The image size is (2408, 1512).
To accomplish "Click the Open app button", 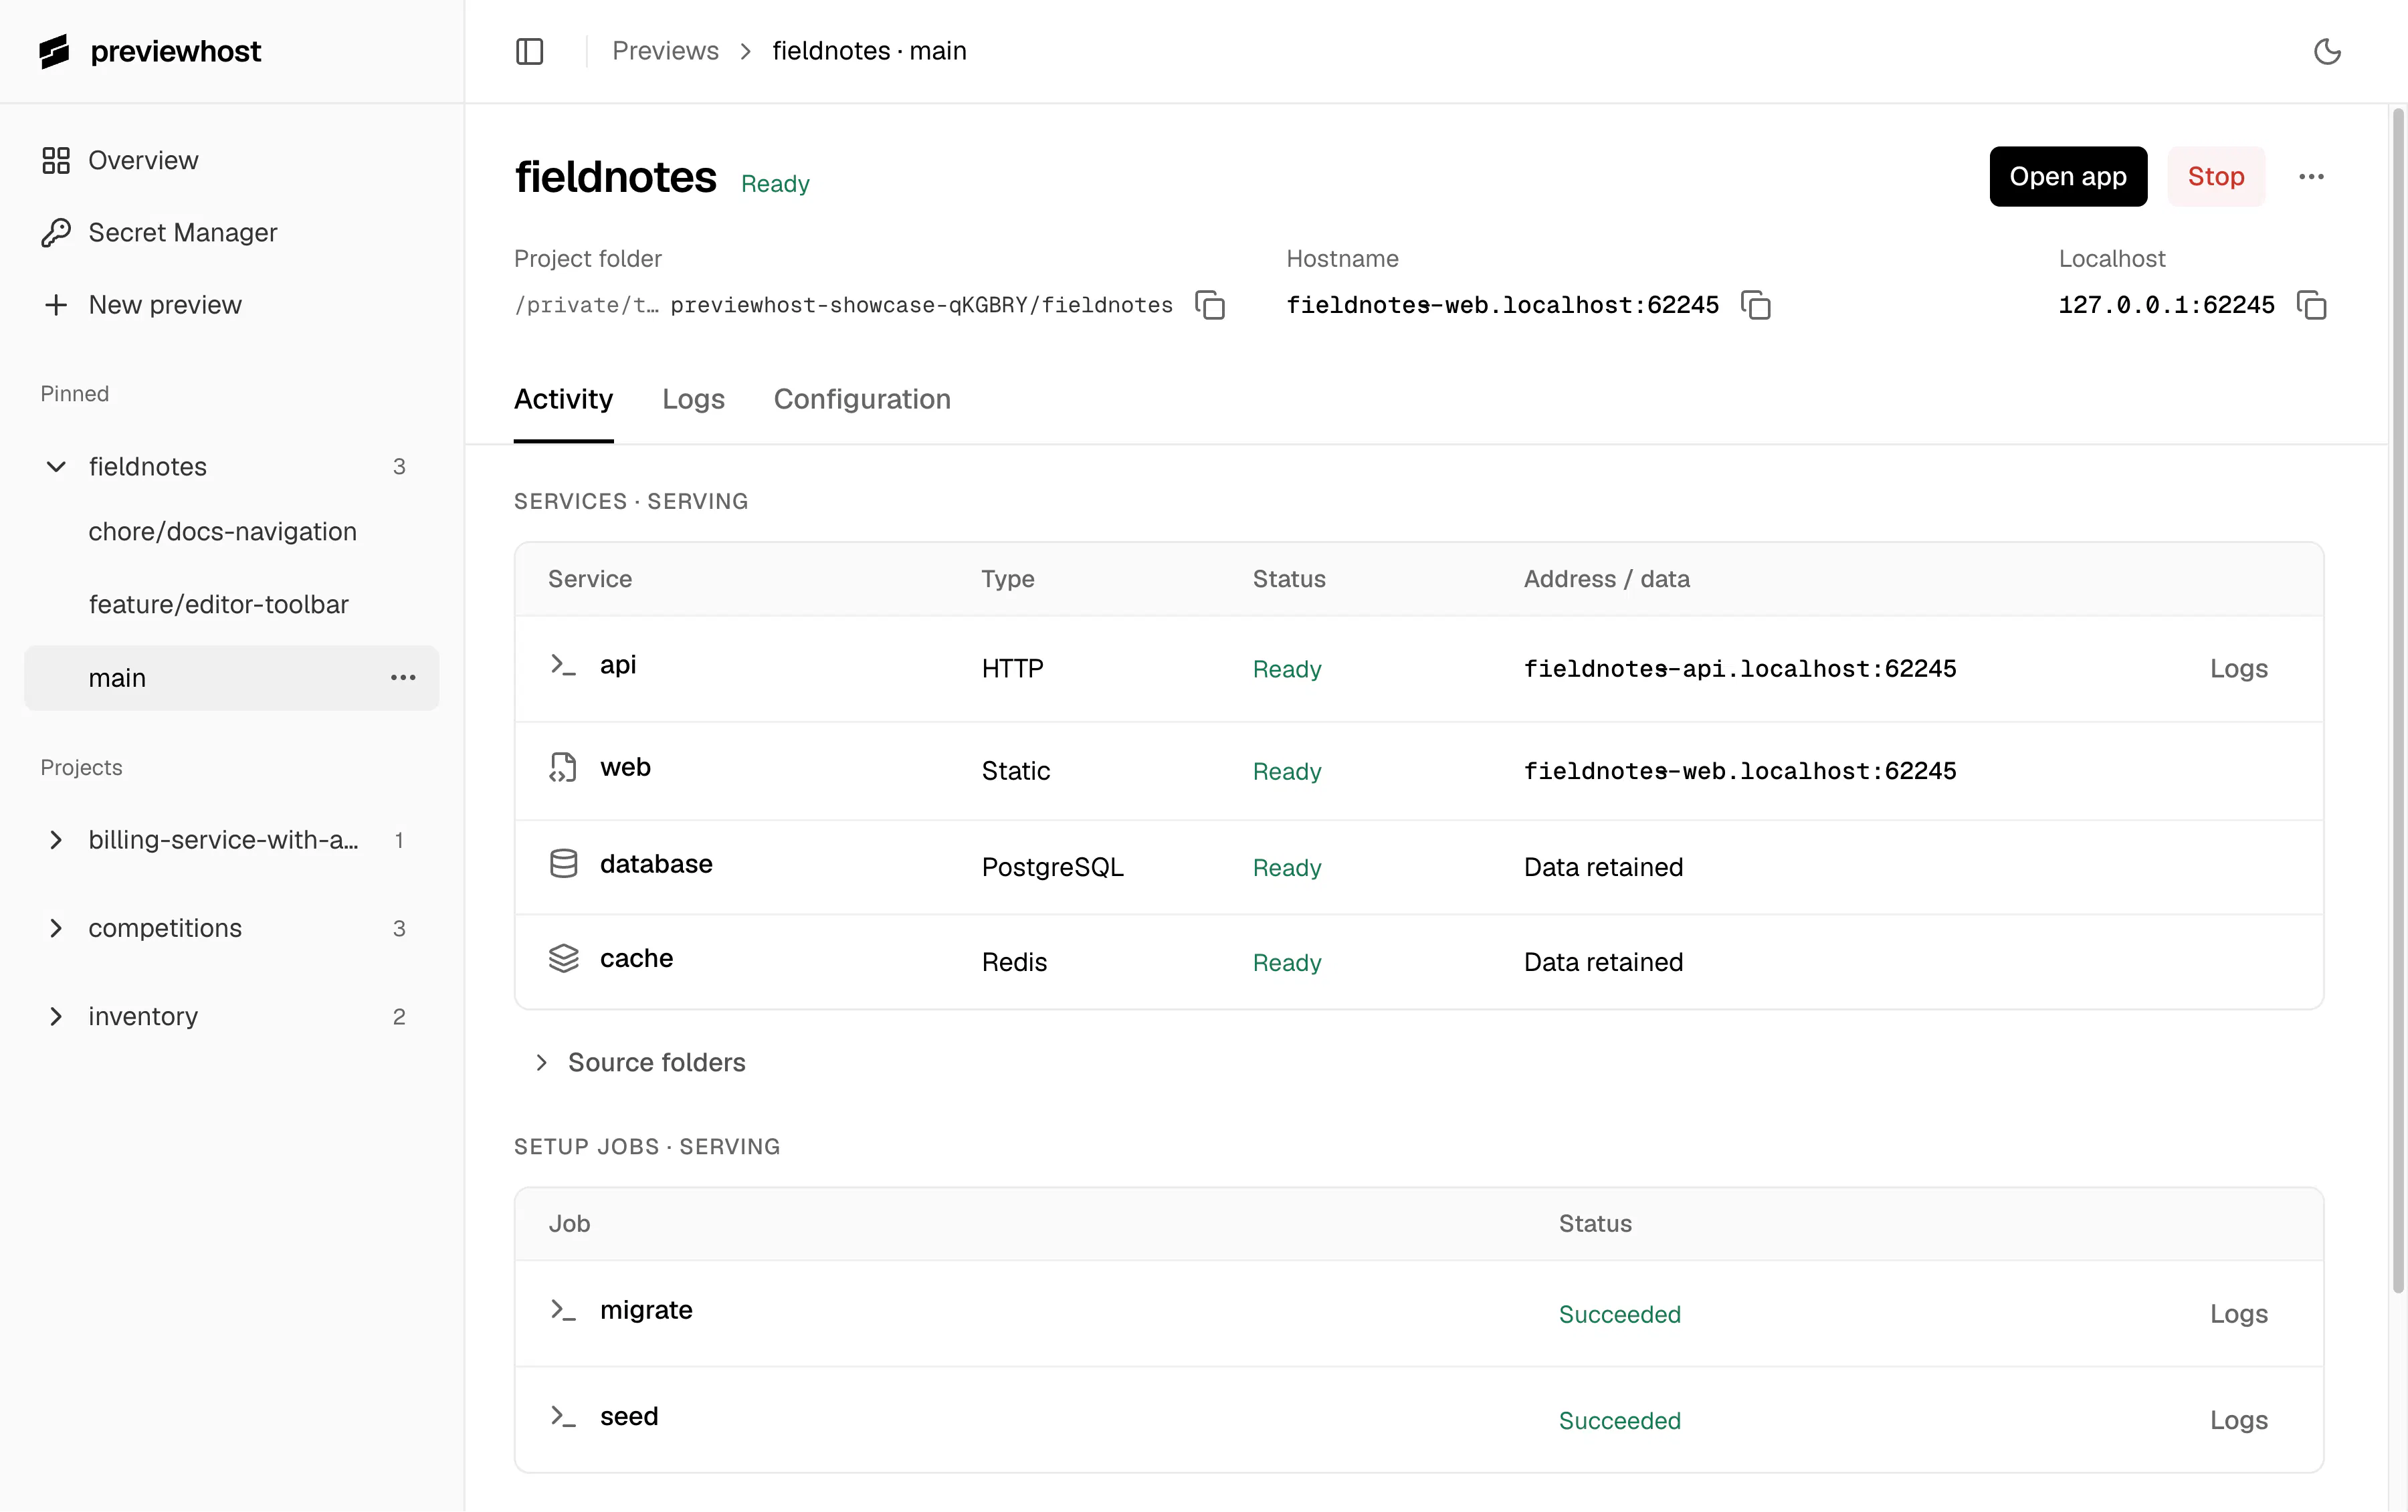I will tap(2068, 177).
